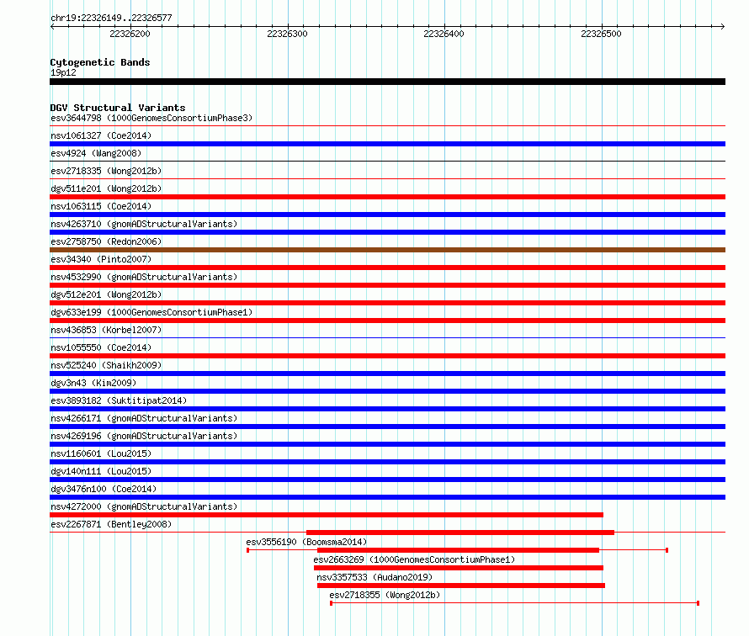
Task: Select the 19p12 band label
Action: [63, 72]
